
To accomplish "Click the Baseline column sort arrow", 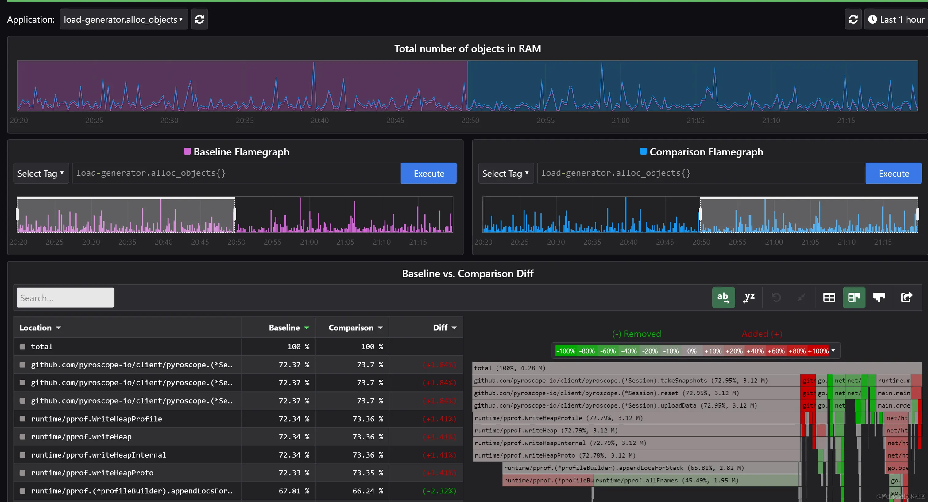I will [307, 328].
